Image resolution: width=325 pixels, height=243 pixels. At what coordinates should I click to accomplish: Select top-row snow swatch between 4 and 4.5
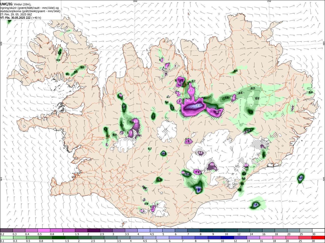(x=144, y=230)
